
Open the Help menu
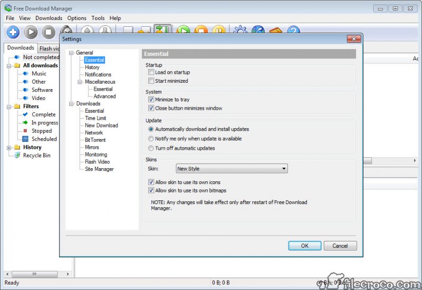coord(115,18)
